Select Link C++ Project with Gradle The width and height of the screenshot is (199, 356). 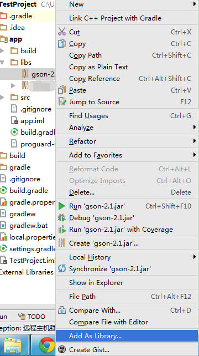(x=127, y=18)
